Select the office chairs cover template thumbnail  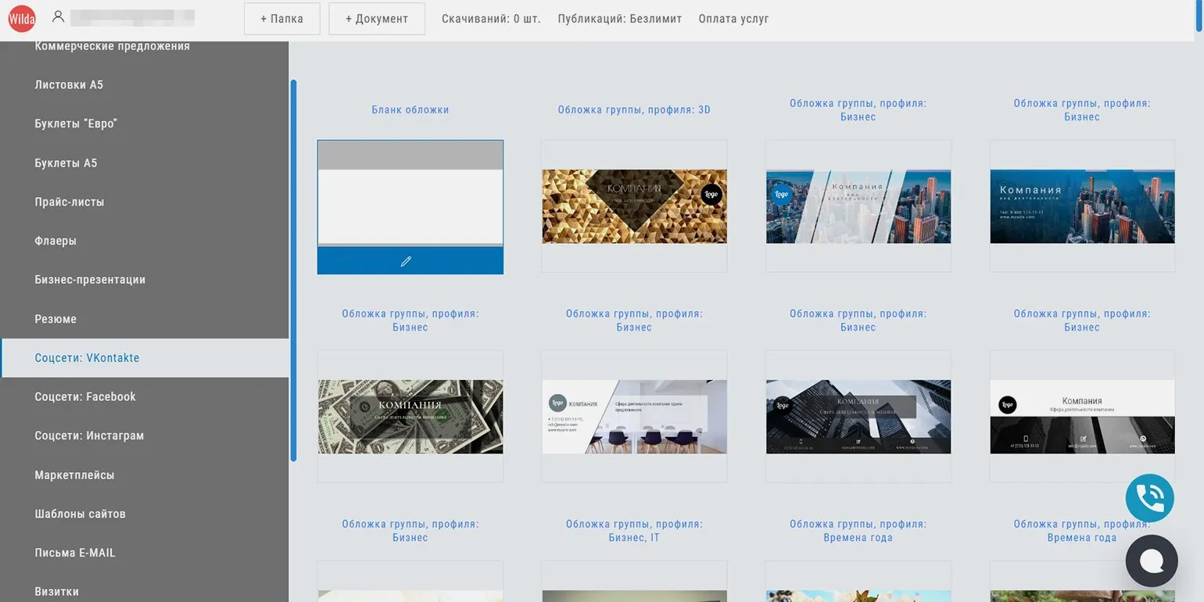click(634, 417)
